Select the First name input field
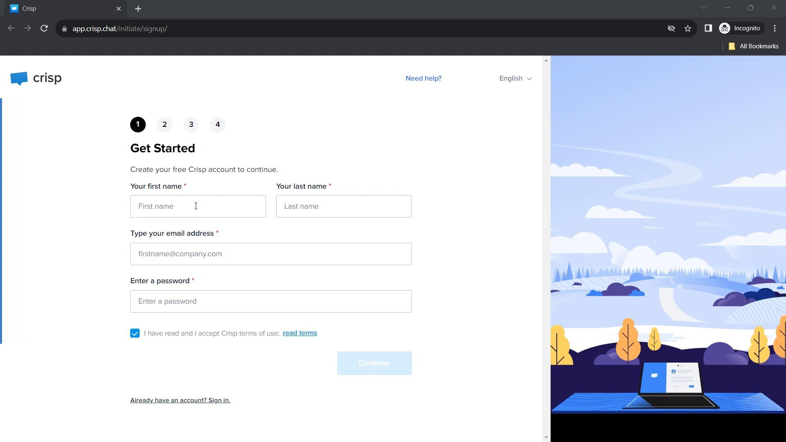The image size is (786, 442). [x=198, y=206]
